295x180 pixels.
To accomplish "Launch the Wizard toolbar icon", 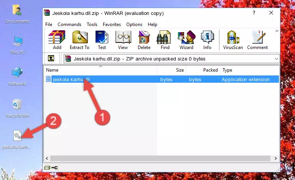I will point(186,40).
